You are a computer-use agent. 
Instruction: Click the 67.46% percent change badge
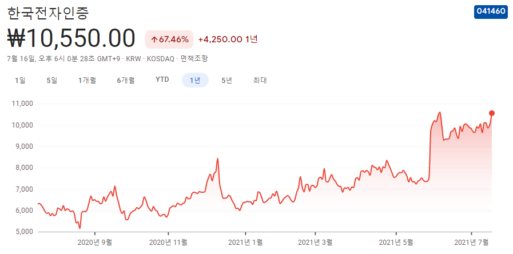point(169,39)
